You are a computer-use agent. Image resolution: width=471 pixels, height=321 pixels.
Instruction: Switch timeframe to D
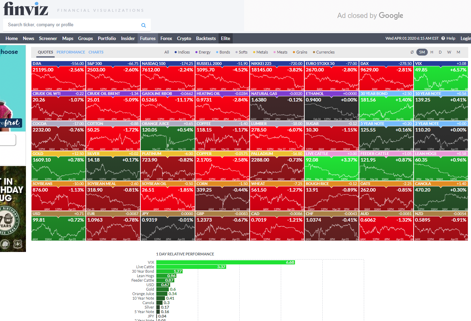click(440, 52)
